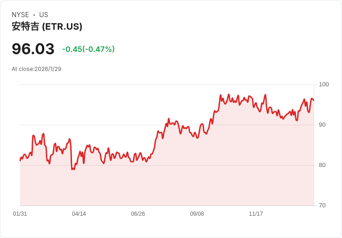Click the US market label

tap(44, 15)
